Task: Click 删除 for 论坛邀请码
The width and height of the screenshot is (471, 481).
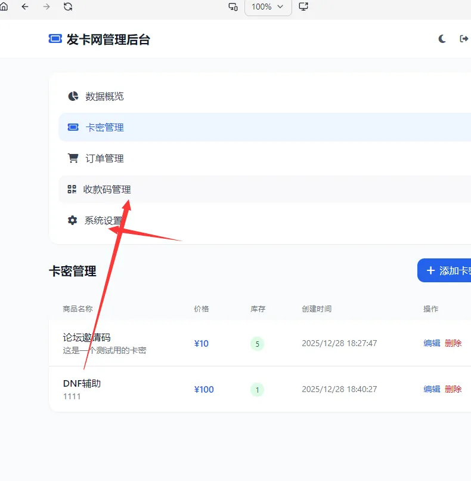Action: point(453,343)
